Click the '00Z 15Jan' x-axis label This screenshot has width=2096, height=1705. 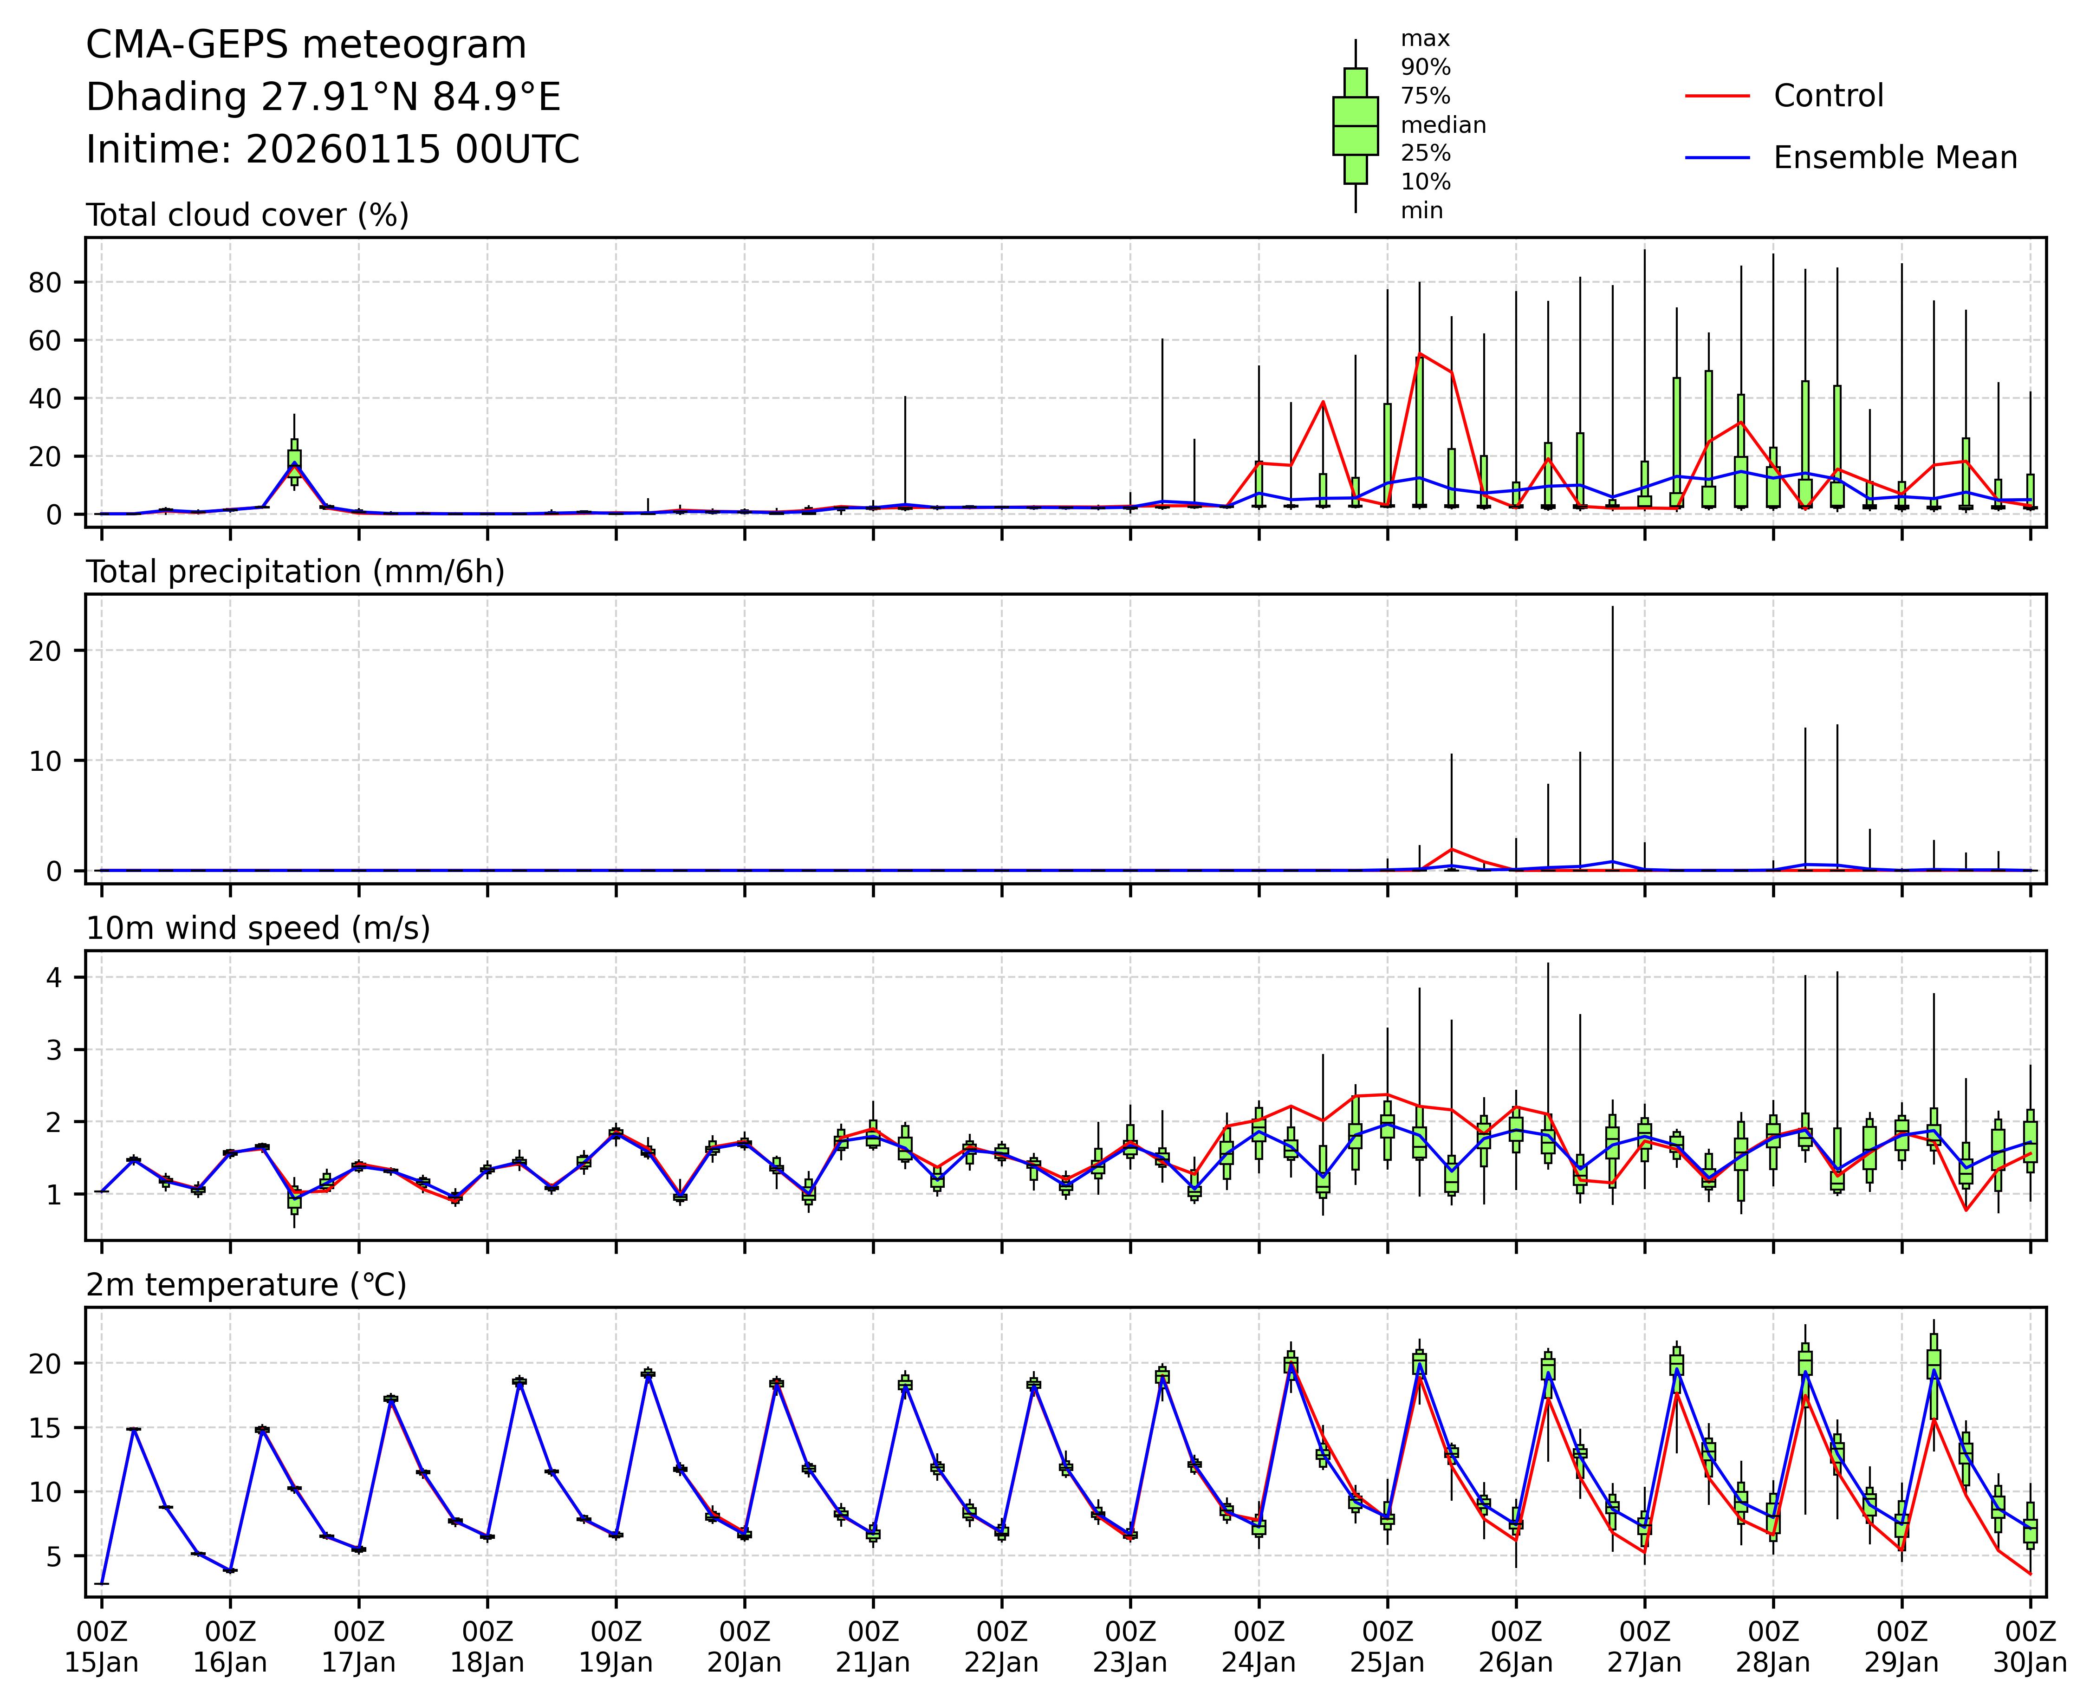(x=102, y=1647)
